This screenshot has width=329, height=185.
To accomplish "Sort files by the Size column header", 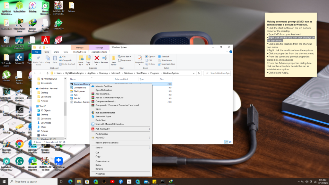I will (166, 79).
